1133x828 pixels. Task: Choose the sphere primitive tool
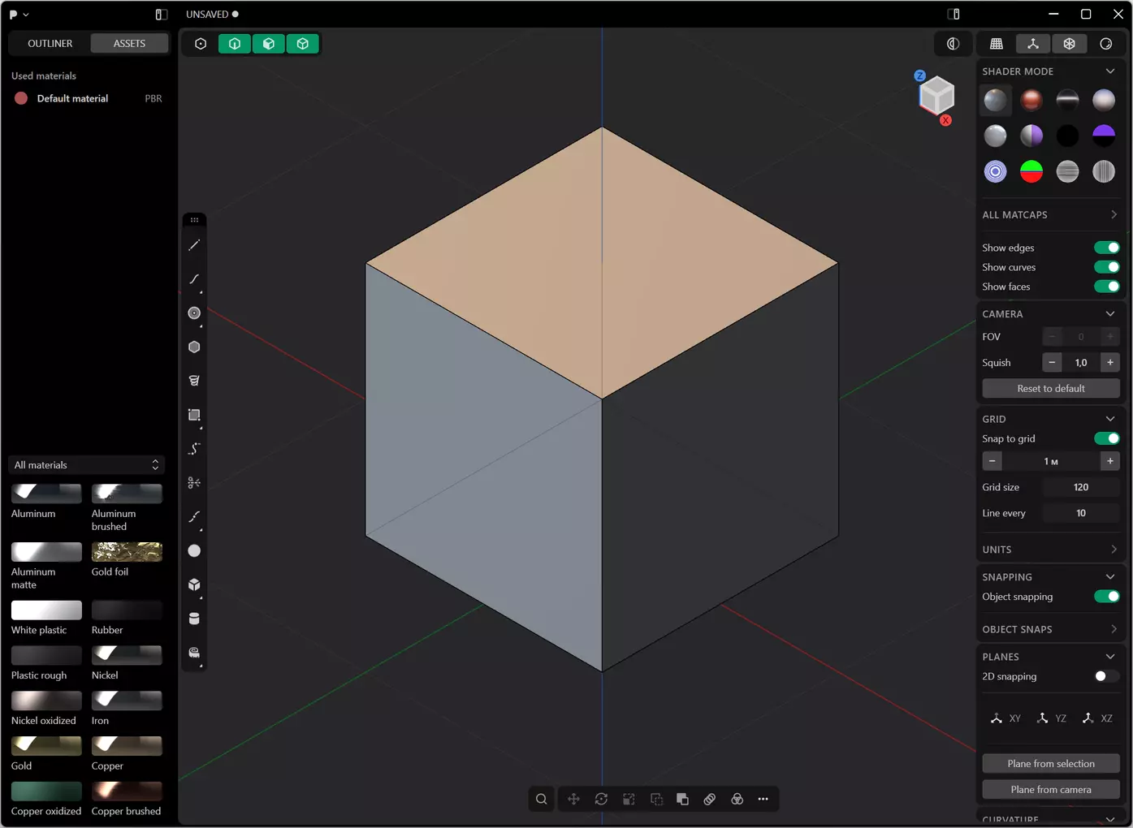[194, 551]
